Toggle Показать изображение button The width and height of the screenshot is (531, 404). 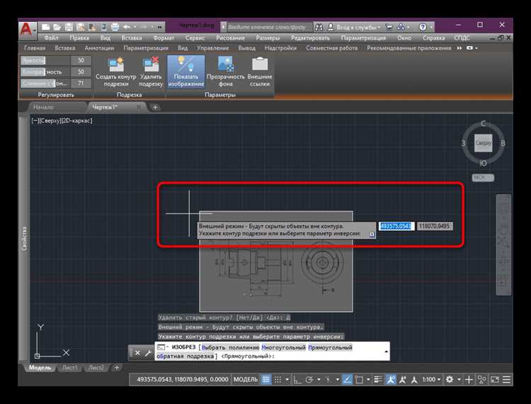point(186,72)
